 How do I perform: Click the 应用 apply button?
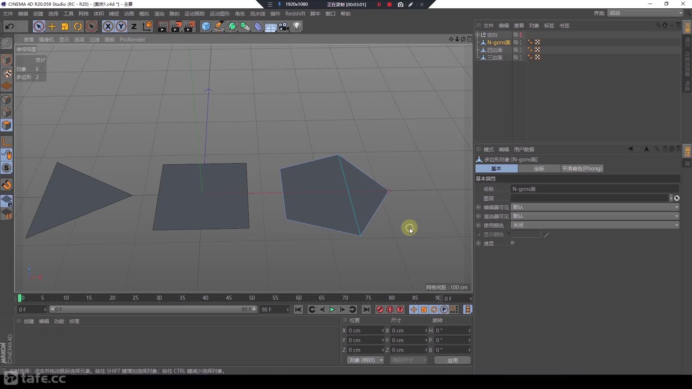(452, 360)
